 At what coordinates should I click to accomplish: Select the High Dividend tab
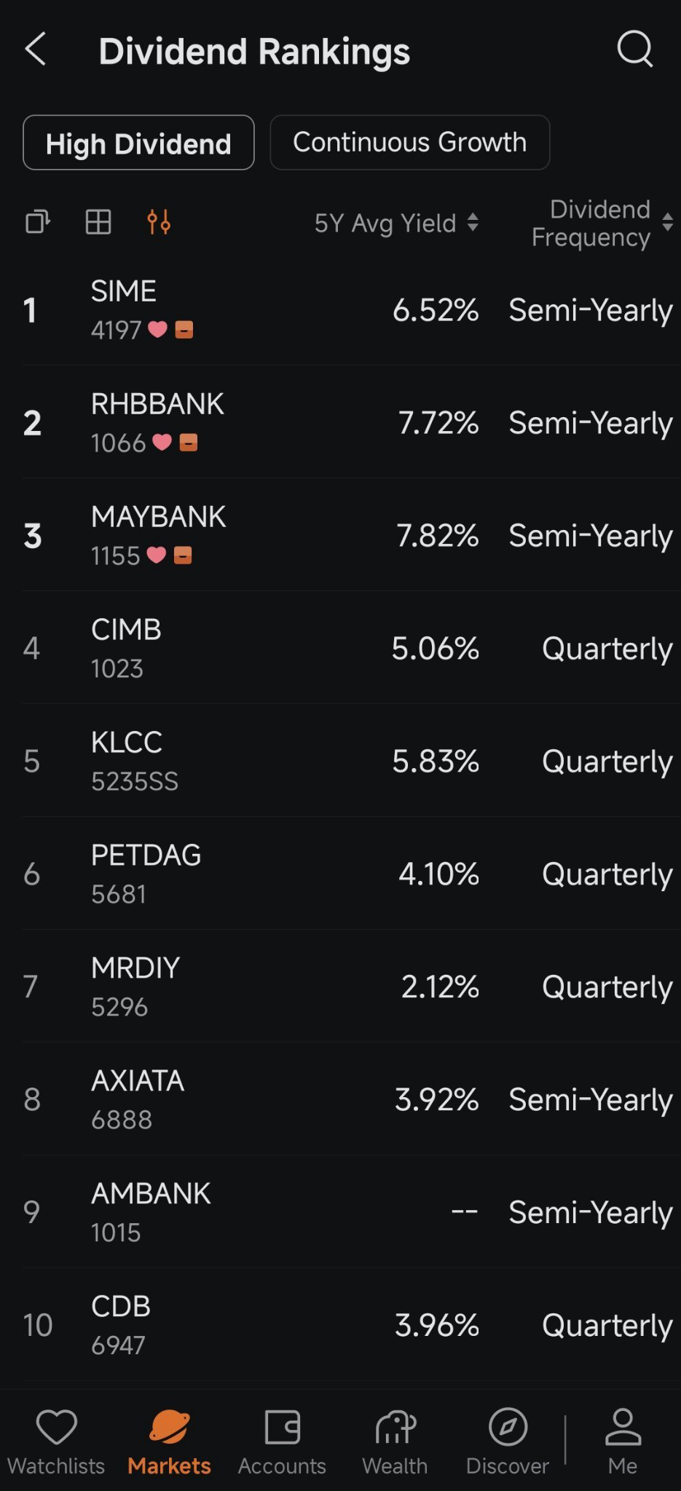[138, 143]
